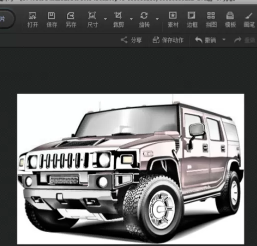Click the 分享 (Share) button
This screenshot has height=246, width=257.
coord(131,40)
